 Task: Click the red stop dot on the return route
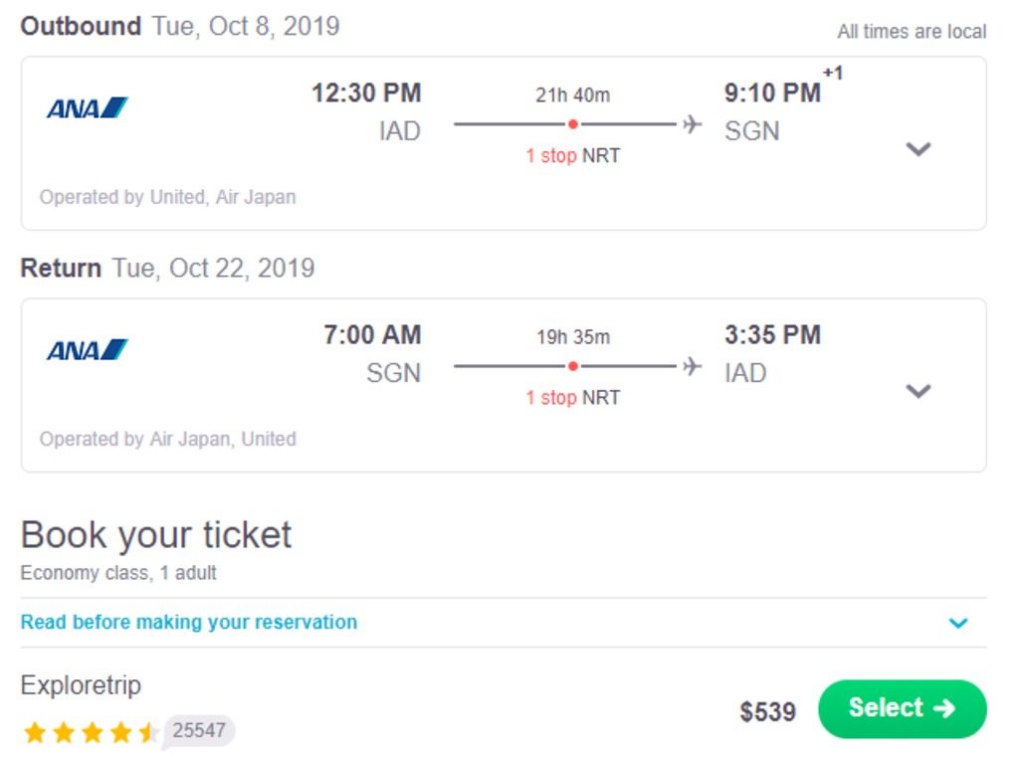pyautogui.click(x=572, y=366)
